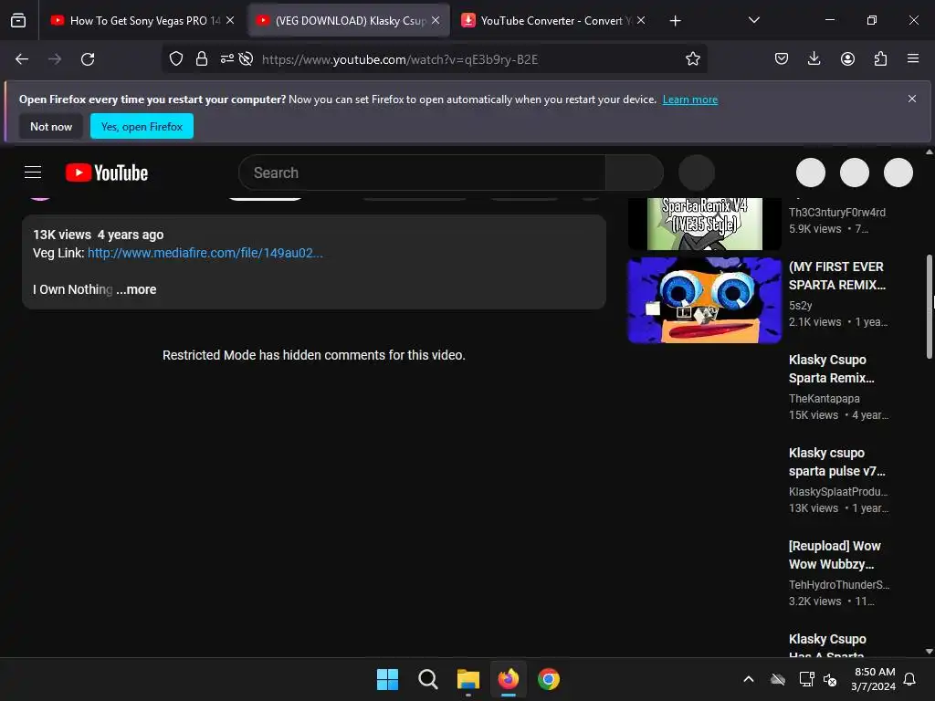The image size is (935, 701).
Task: Click the 13K views 4 years ago text
Action: 99,235
